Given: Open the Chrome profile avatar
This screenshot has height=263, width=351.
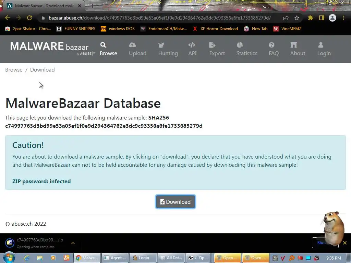Looking at the screenshot, I should click(x=332, y=18).
